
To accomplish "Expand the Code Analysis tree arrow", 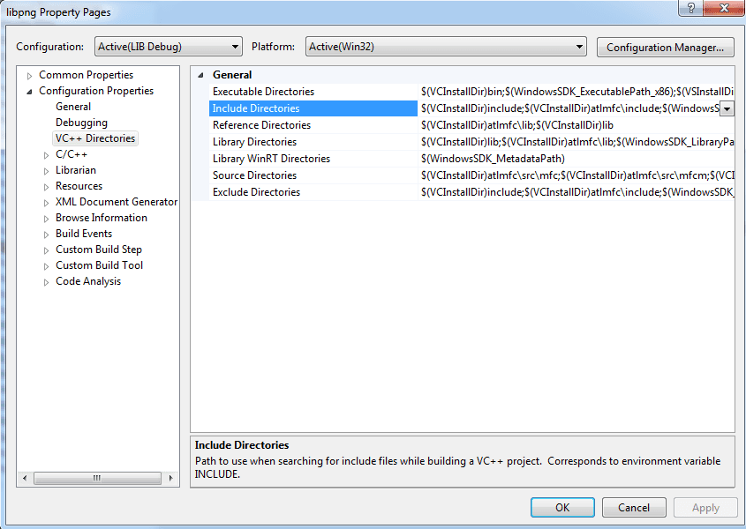I will (x=46, y=282).
